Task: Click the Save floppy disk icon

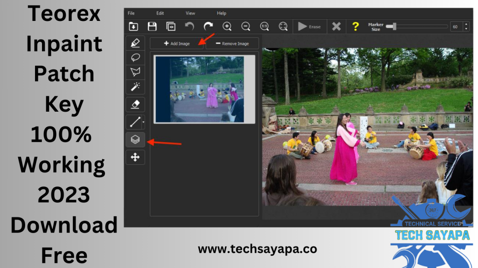Action: pos(152,27)
